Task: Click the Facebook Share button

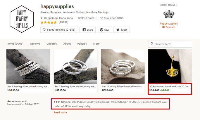Action: (x=87, y=30)
